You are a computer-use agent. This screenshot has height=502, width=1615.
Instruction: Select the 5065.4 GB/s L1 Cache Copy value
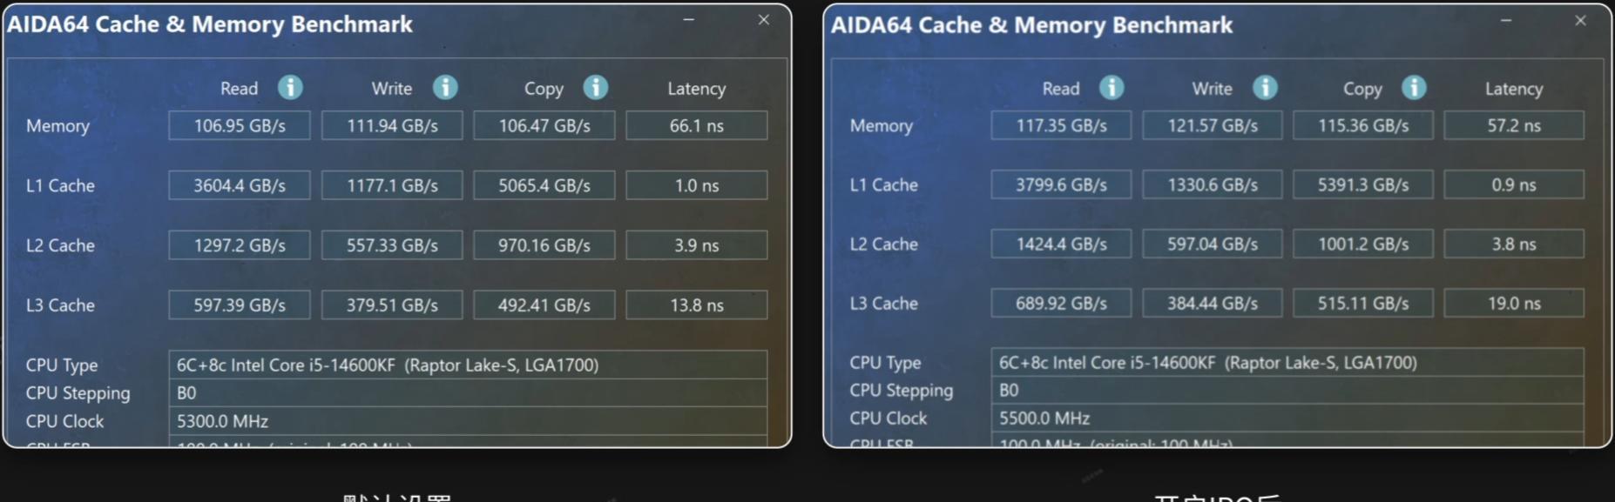point(544,185)
